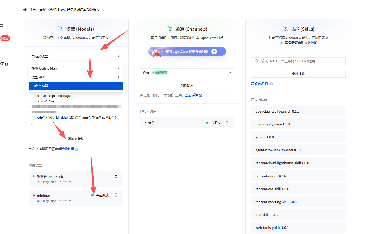Screen dimensions: 366x234
Task: Expand the minimax model row
Action: click(34, 195)
